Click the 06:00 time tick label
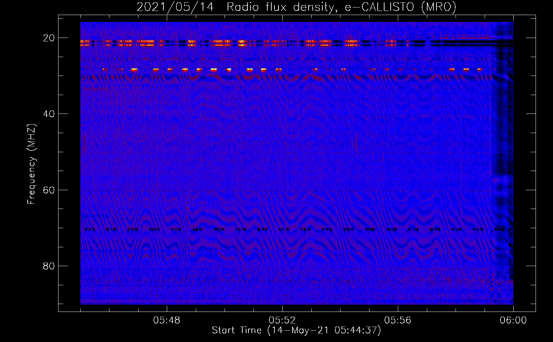 tap(513, 320)
